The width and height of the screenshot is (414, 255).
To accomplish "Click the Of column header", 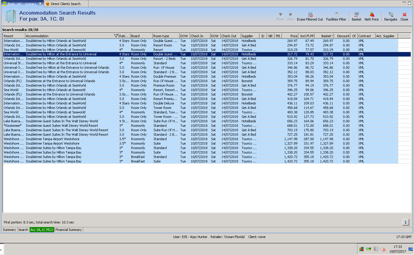I will pos(354,36).
